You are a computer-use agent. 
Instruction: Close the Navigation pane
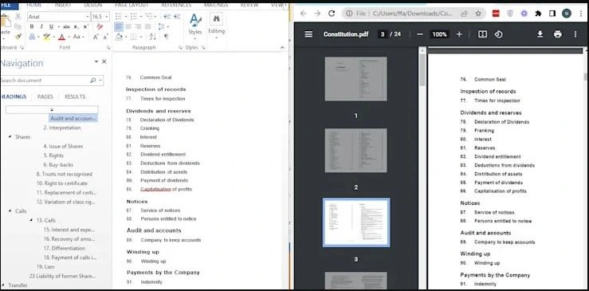point(104,61)
